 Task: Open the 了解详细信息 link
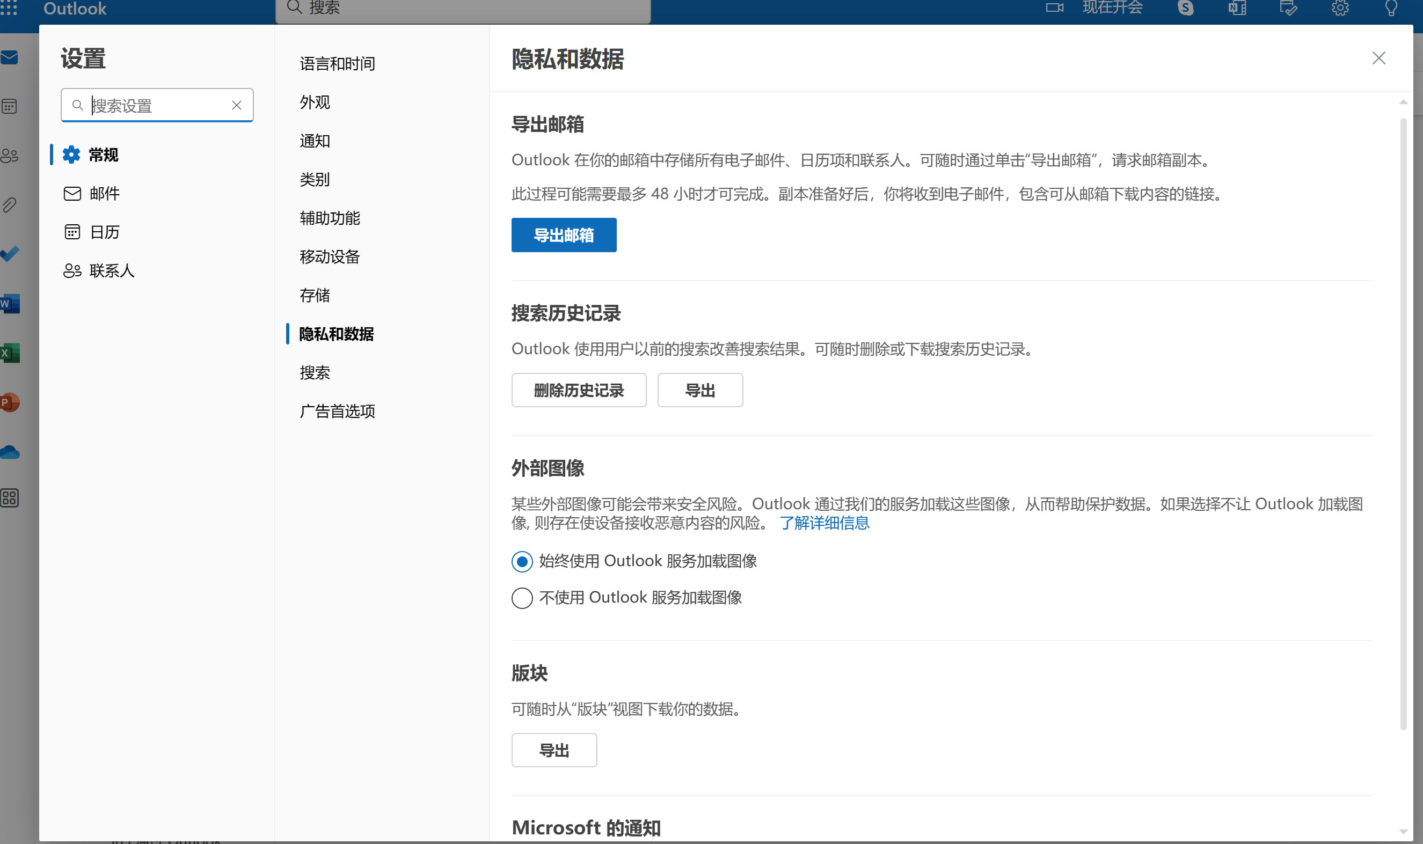coord(824,523)
